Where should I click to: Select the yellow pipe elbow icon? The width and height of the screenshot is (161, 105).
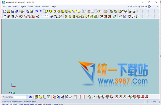pos(71,11)
